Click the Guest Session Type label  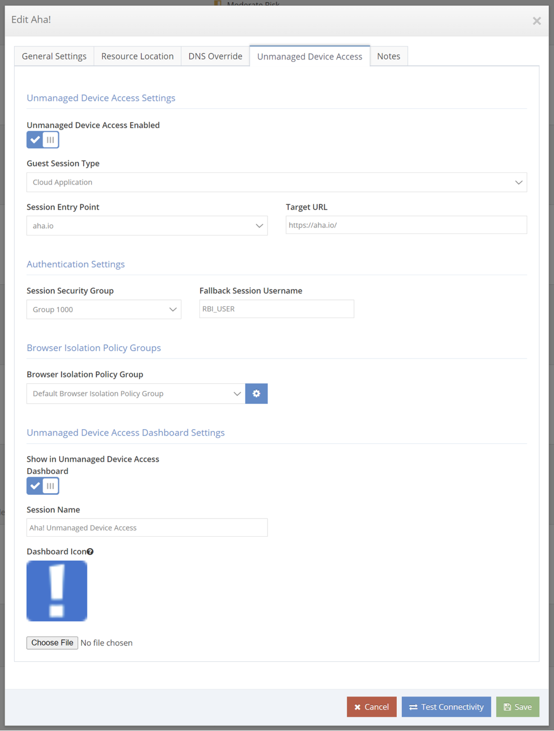[63, 163]
